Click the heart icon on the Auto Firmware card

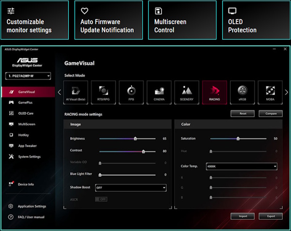[x=84, y=11]
